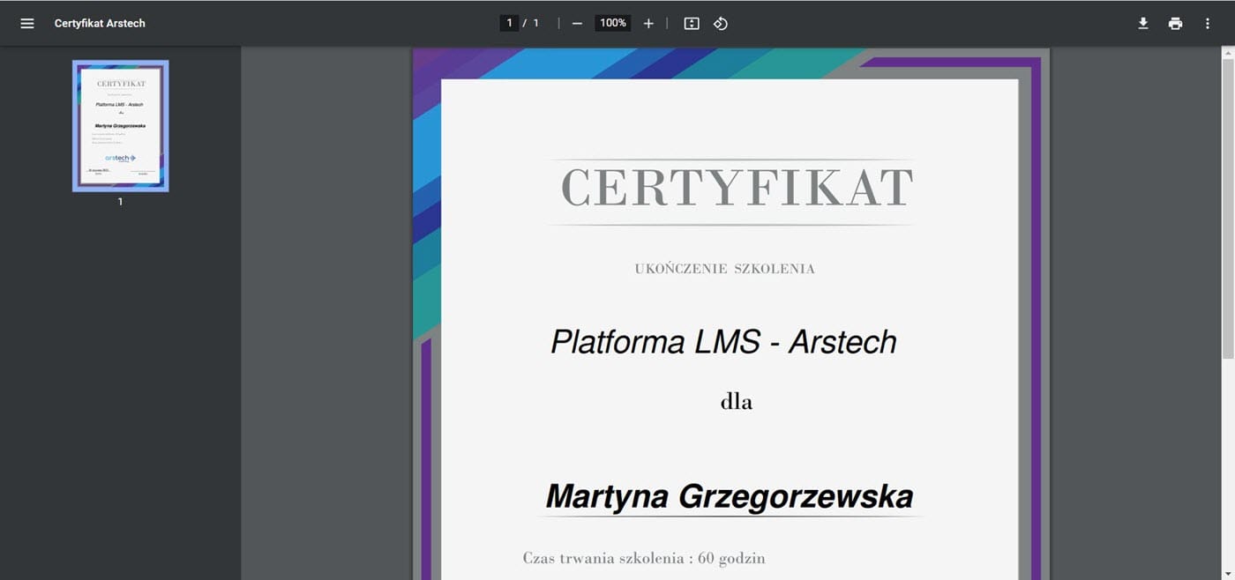Click the Certyfikat Arstech document title
1235x580 pixels.
click(100, 24)
